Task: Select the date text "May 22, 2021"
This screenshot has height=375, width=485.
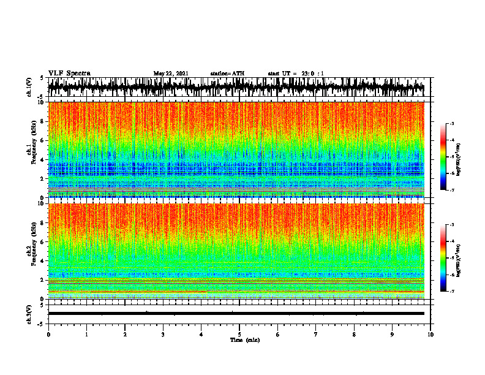Action: pos(171,74)
